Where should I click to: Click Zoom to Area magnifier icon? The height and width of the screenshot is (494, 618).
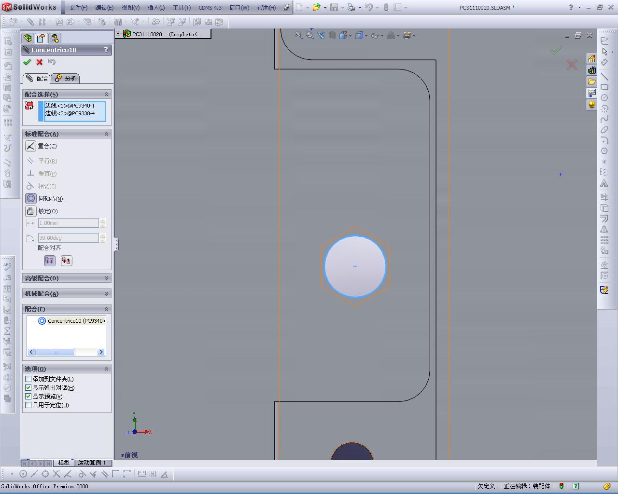tap(310, 35)
